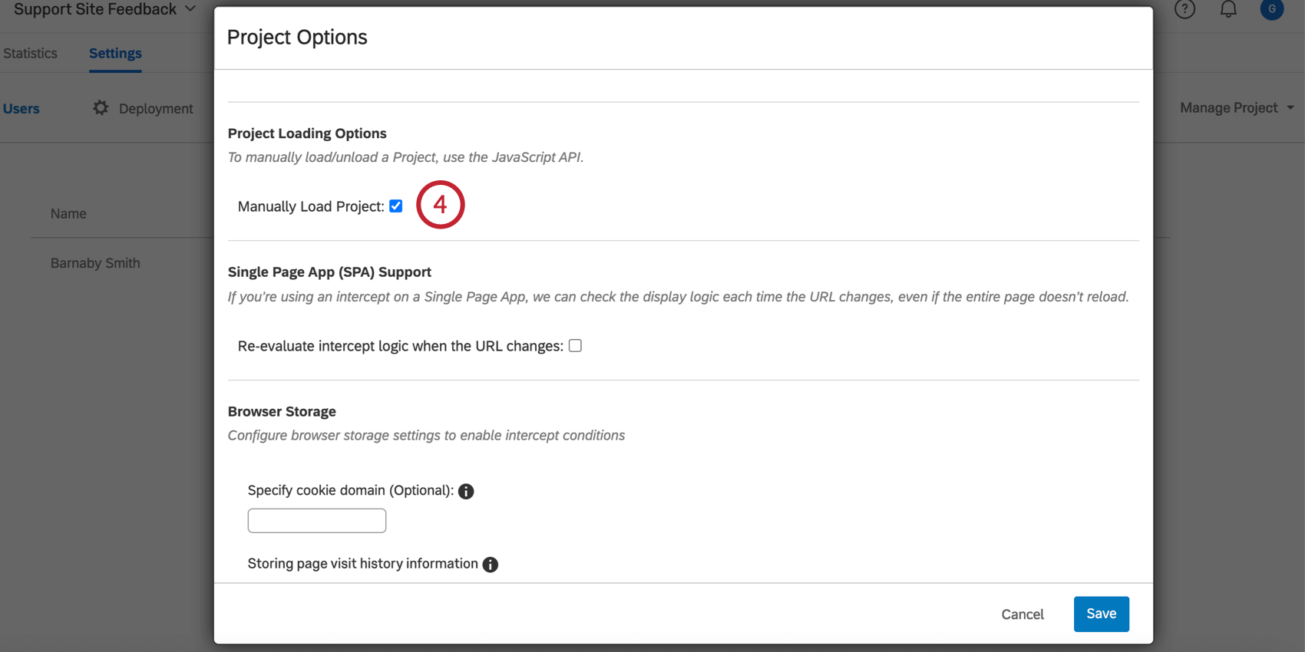This screenshot has width=1305, height=652.
Task: Show cookie domain info tooltip icon
Action: coord(466,492)
